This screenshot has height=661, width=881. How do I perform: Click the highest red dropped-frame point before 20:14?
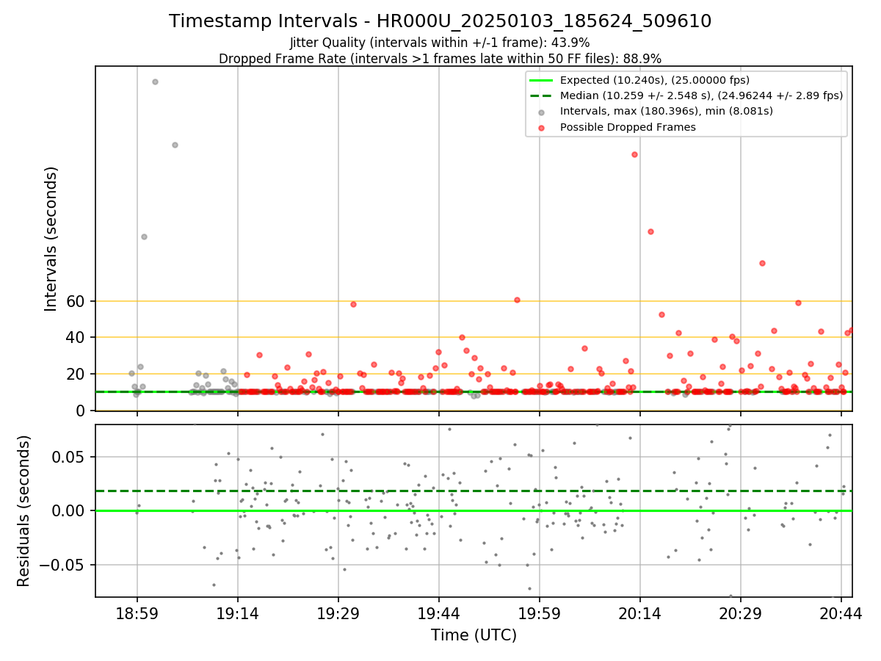634,154
